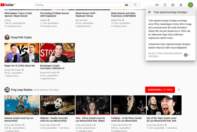Open 'Toto - Africa' video title
Screen dimensions: 197x132
coord(90,119)
